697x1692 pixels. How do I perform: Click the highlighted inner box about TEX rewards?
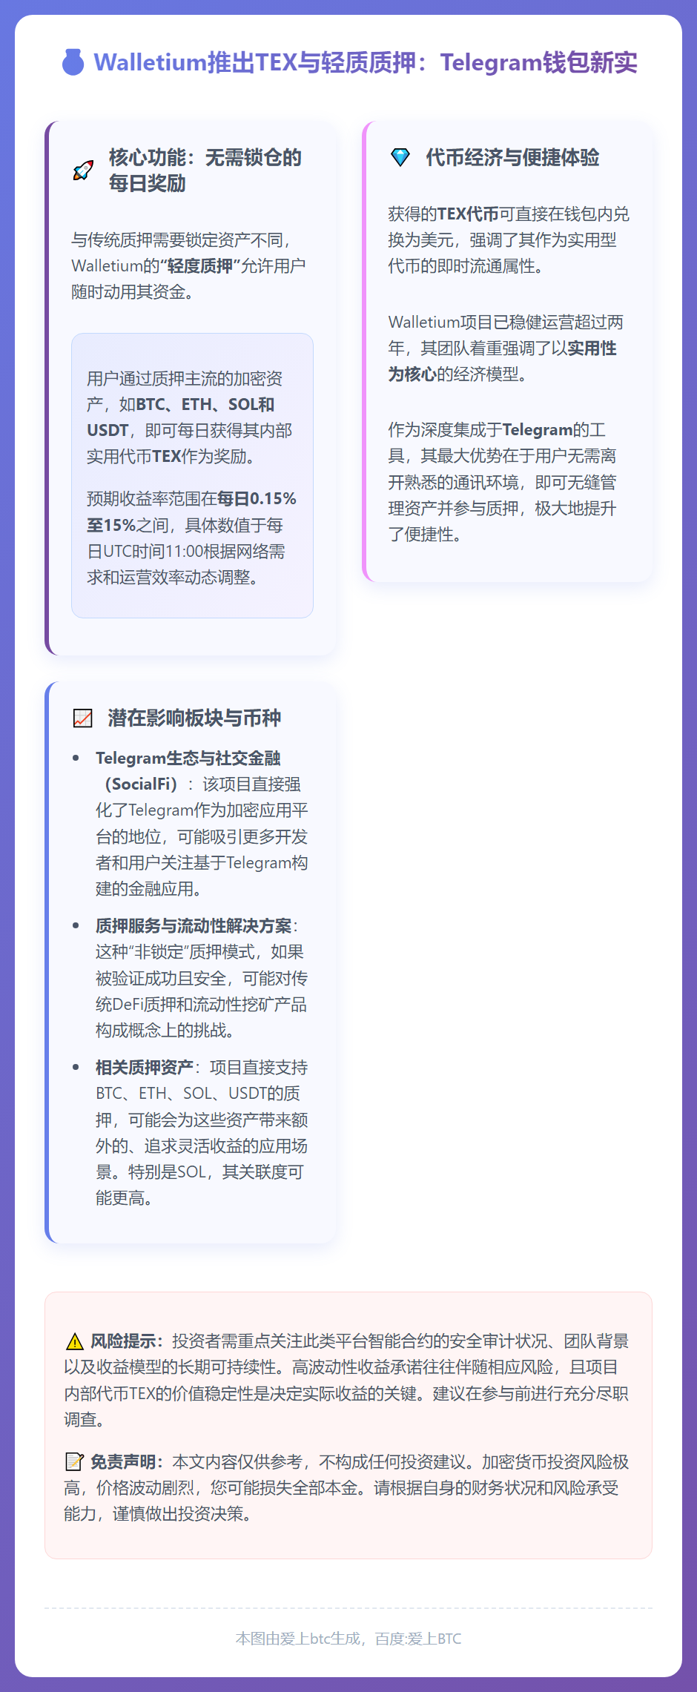pyautogui.click(x=192, y=475)
